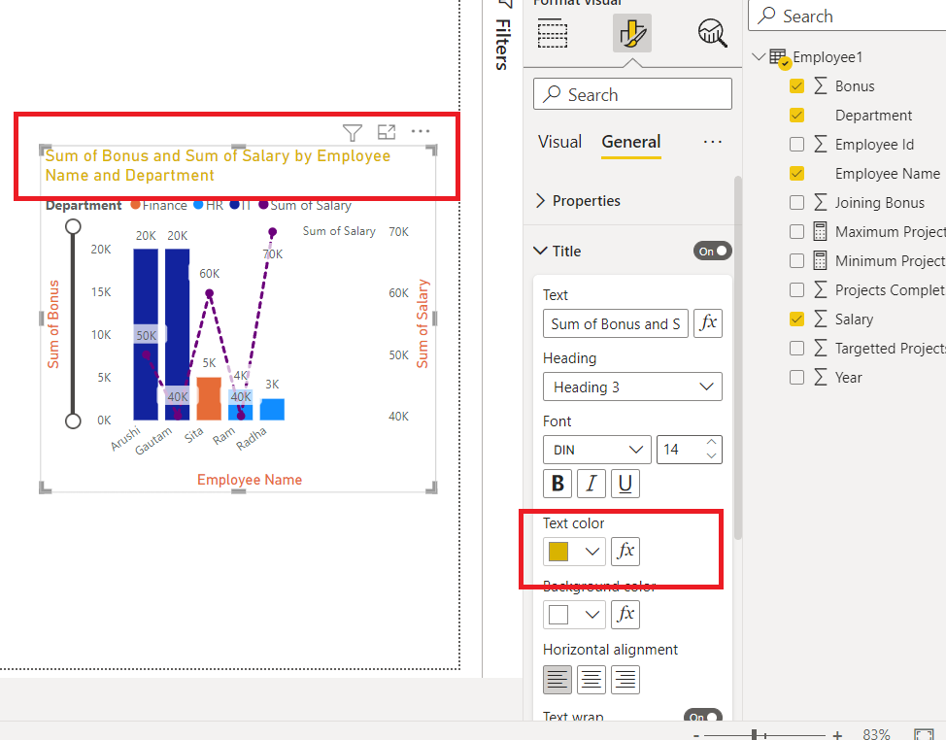The image size is (946, 740).
Task: Uncheck the Employee Name field checkbox
Action: tap(796, 174)
